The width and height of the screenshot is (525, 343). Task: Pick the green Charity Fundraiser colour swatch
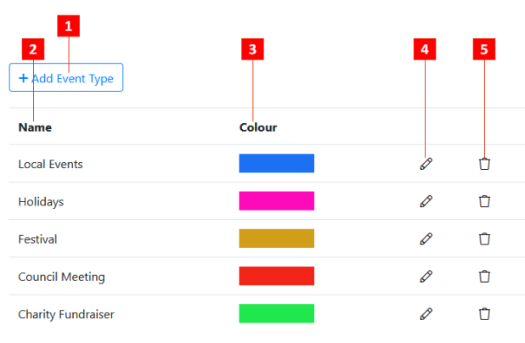(277, 313)
